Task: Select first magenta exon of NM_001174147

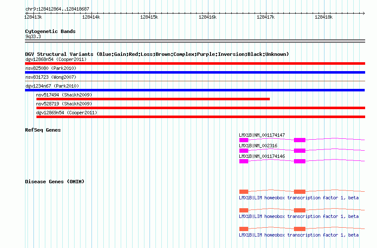Action: [244, 140]
